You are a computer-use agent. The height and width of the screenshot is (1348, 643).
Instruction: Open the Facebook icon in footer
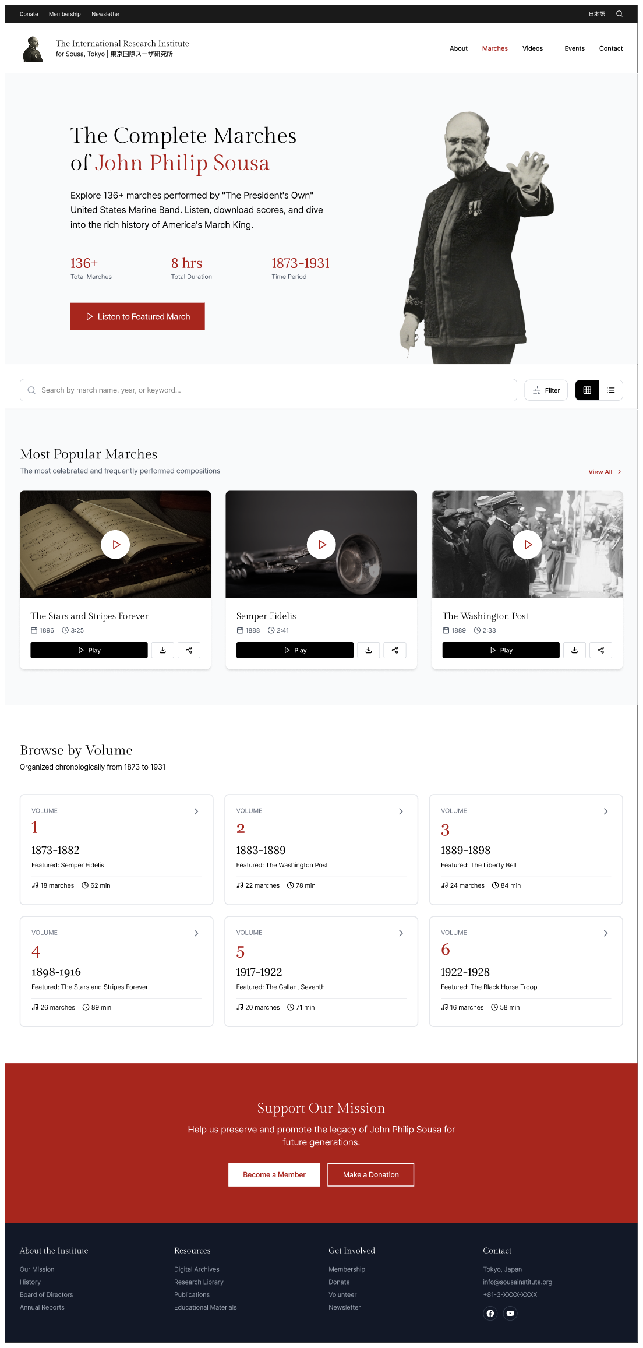pos(490,1313)
